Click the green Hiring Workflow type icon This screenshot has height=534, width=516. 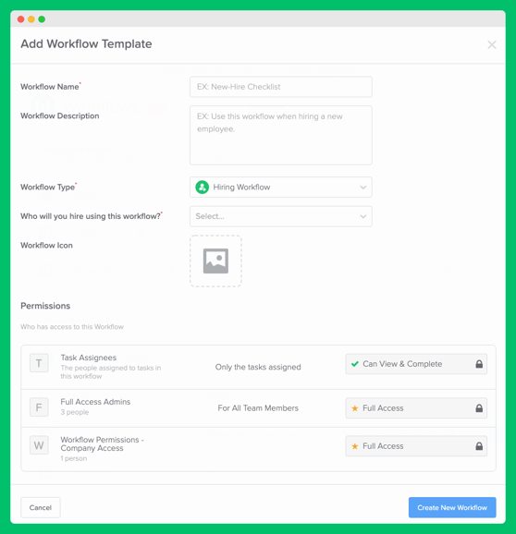203,187
